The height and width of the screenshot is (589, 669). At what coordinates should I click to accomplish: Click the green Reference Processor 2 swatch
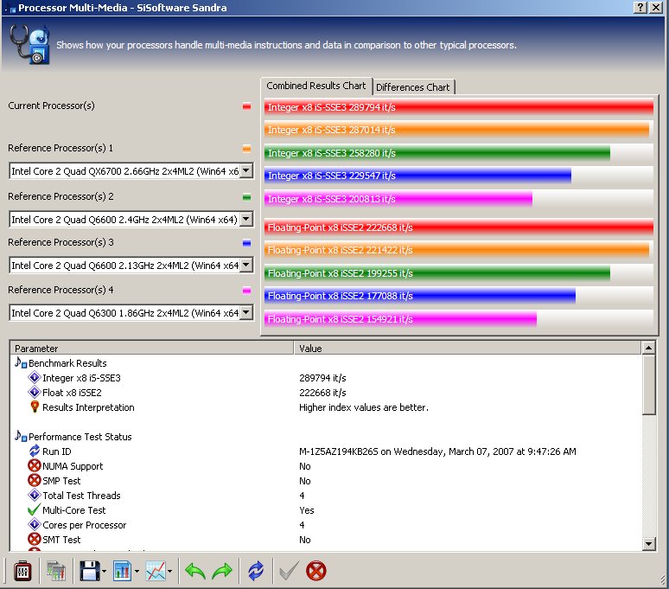(246, 197)
